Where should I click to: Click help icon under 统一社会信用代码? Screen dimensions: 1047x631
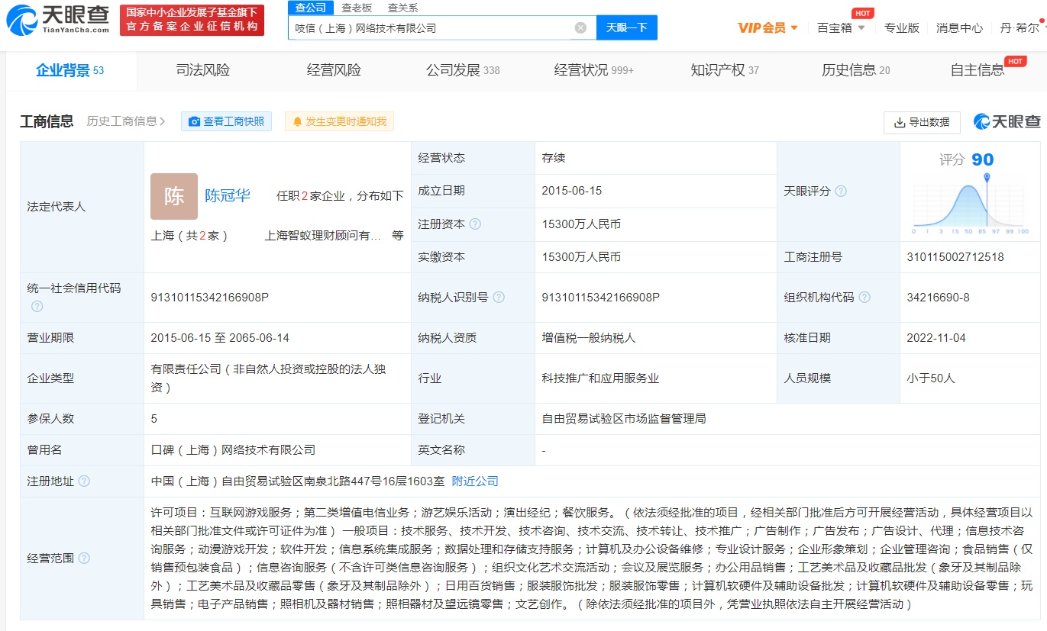tap(37, 307)
